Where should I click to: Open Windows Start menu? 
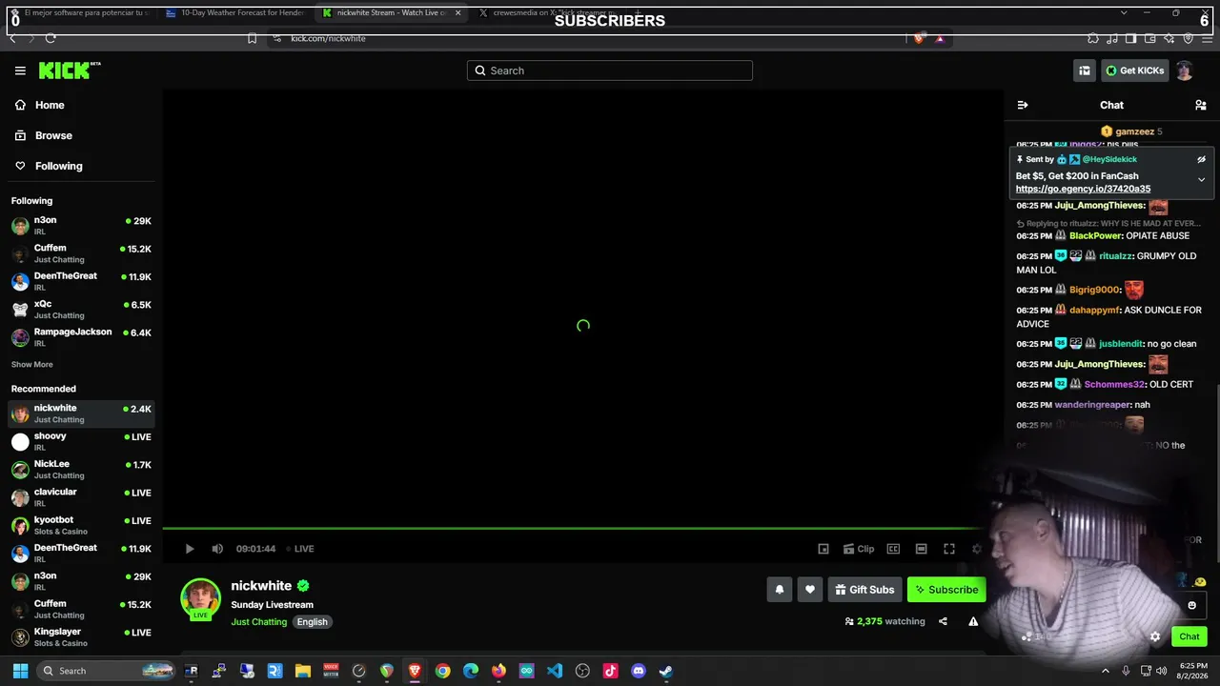tap(20, 671)
